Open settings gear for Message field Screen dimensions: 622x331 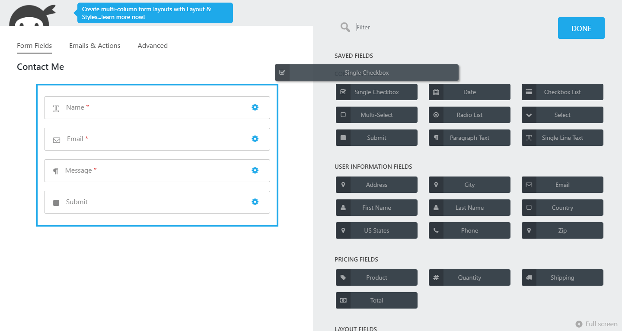[x=255, y=170]
